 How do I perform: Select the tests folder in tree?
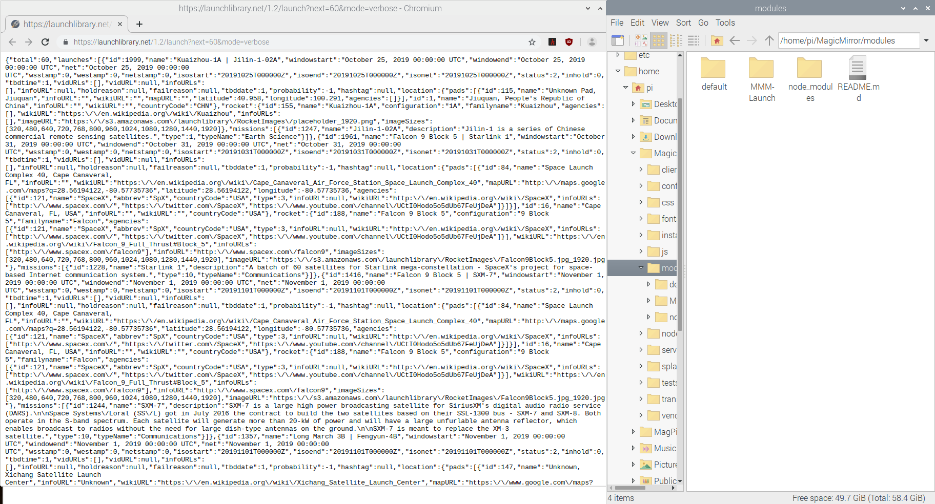coord(662,383)
